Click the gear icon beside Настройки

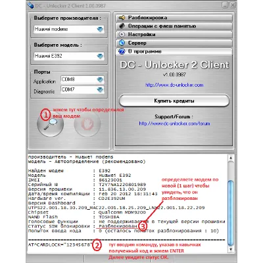(x=122, y=34)
